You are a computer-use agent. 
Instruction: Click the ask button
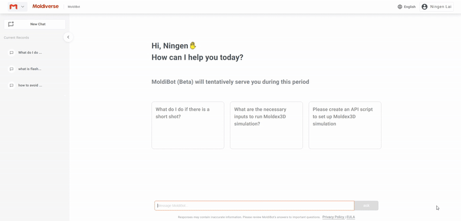tap(366, 206)
